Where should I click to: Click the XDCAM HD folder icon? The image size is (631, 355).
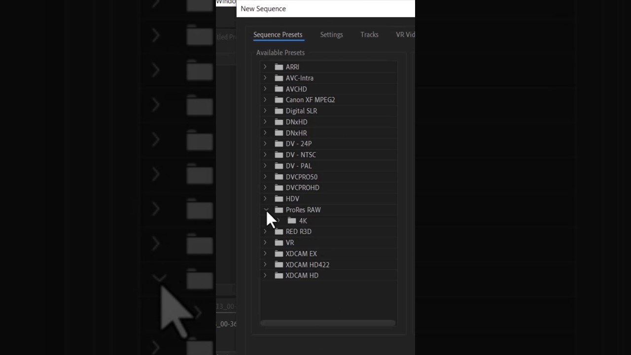279,275
